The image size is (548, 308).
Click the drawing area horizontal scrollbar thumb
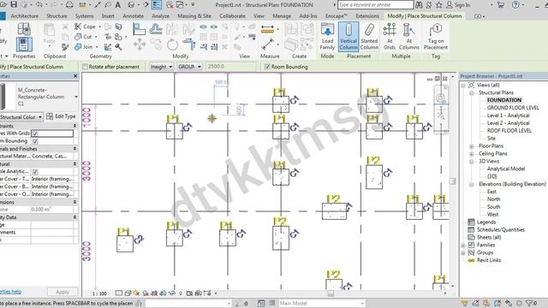click(331, 293)
